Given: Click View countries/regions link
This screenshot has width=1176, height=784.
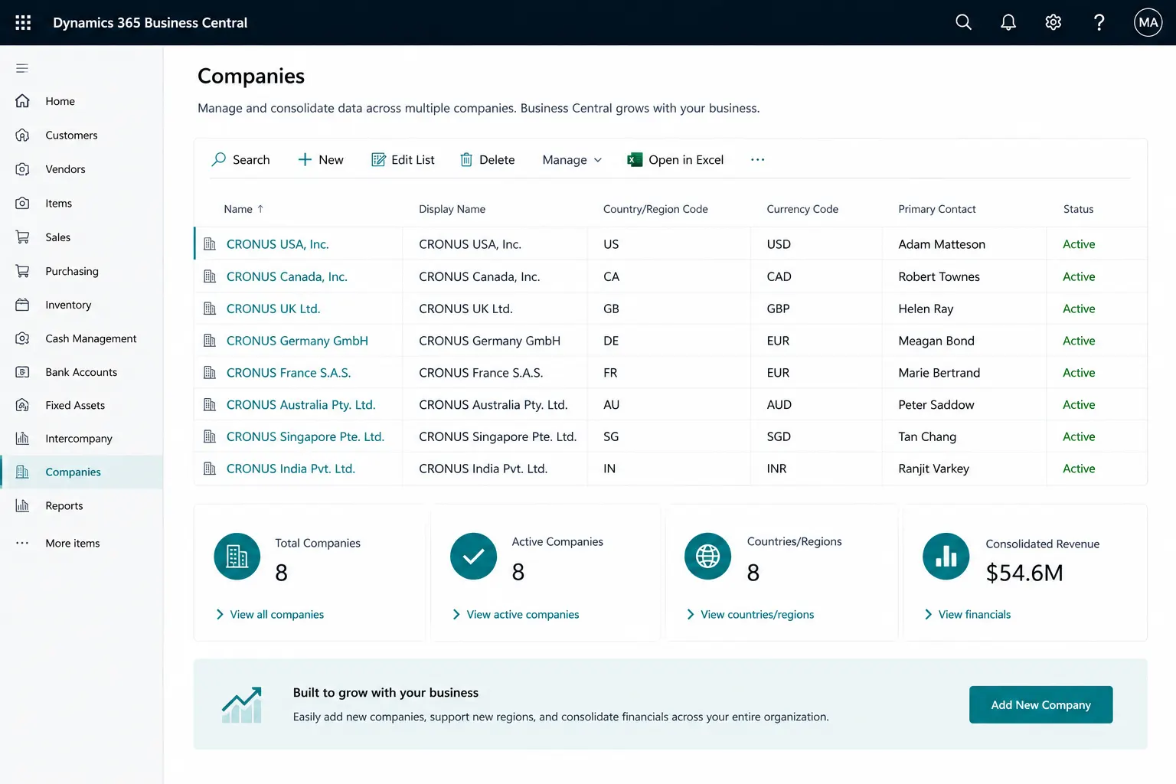Looking at the screenshot, I should click(750, 615).
